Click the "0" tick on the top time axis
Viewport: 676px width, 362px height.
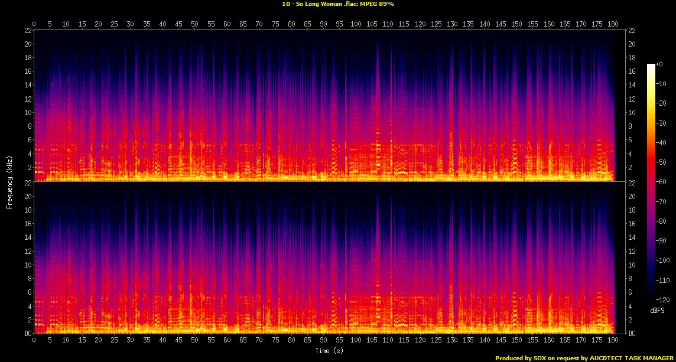click(x=34, y=24)
